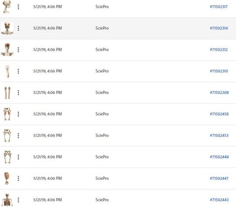Show more actions for asset #71502458
The width and height of the screenshot is (236, 209).
click(x=18, y=114)
